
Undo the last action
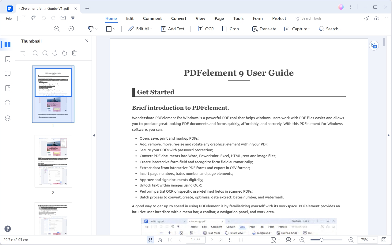tap(43, 18)
